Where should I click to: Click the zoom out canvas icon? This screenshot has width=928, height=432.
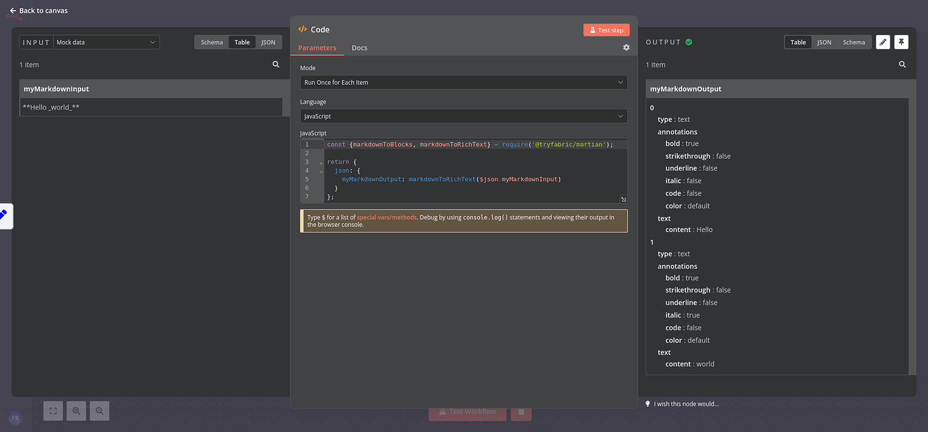(99, 410)
